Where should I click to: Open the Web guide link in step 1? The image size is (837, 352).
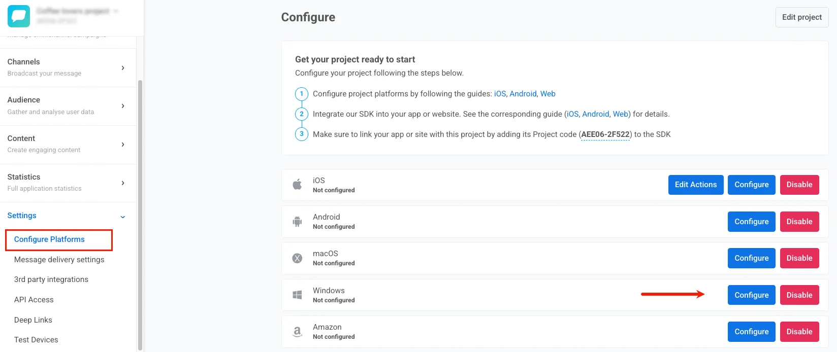(x=548, y=94)
